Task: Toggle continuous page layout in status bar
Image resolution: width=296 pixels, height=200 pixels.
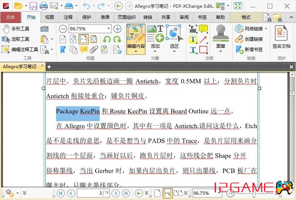Action: (x=167, y=193)
